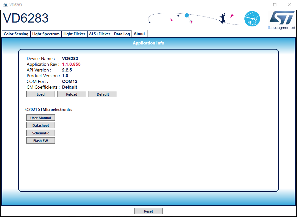Viewport: 297px width, 217px height.
Task: Maximize the VD6283 window
Action: tap(275, 5)
